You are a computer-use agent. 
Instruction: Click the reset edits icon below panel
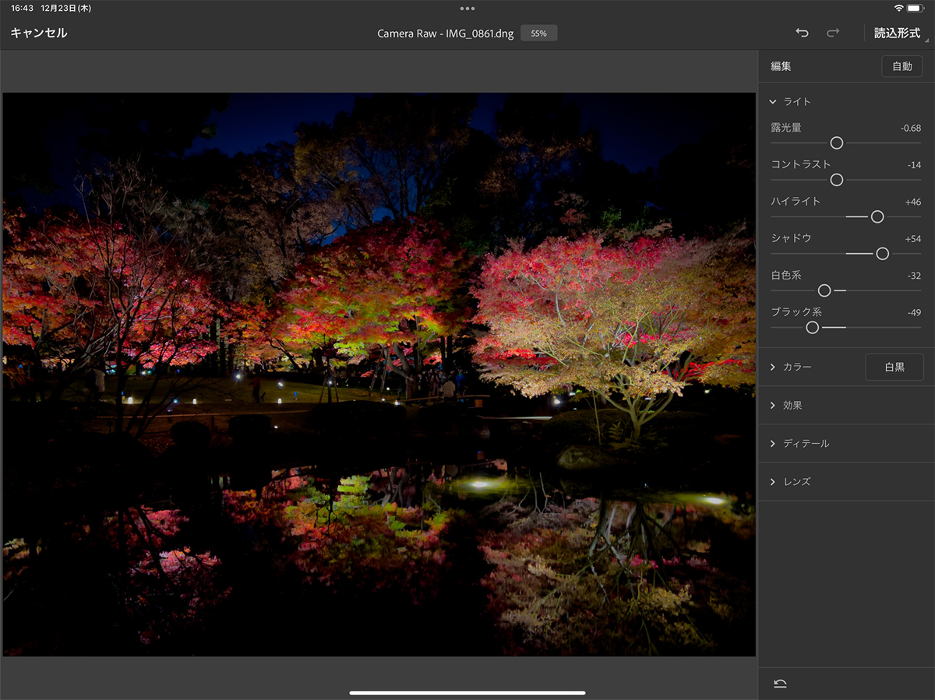(x=780, y=684)
